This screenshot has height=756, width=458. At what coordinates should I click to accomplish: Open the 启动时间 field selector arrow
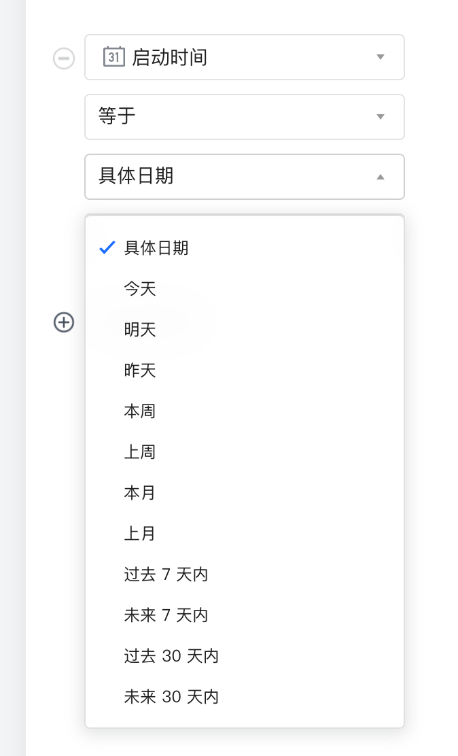pos(381,57)
